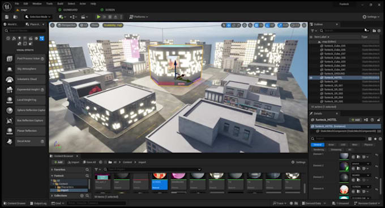
Task: Click the Scalability: High label
Action: (x=113, y=25)
